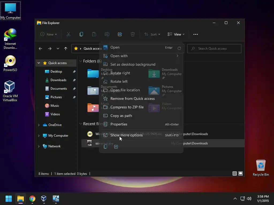Click the Cut scissors icon in toolbar
The image size is (274, 205).
pyautogui.click(x=68, y=34)
